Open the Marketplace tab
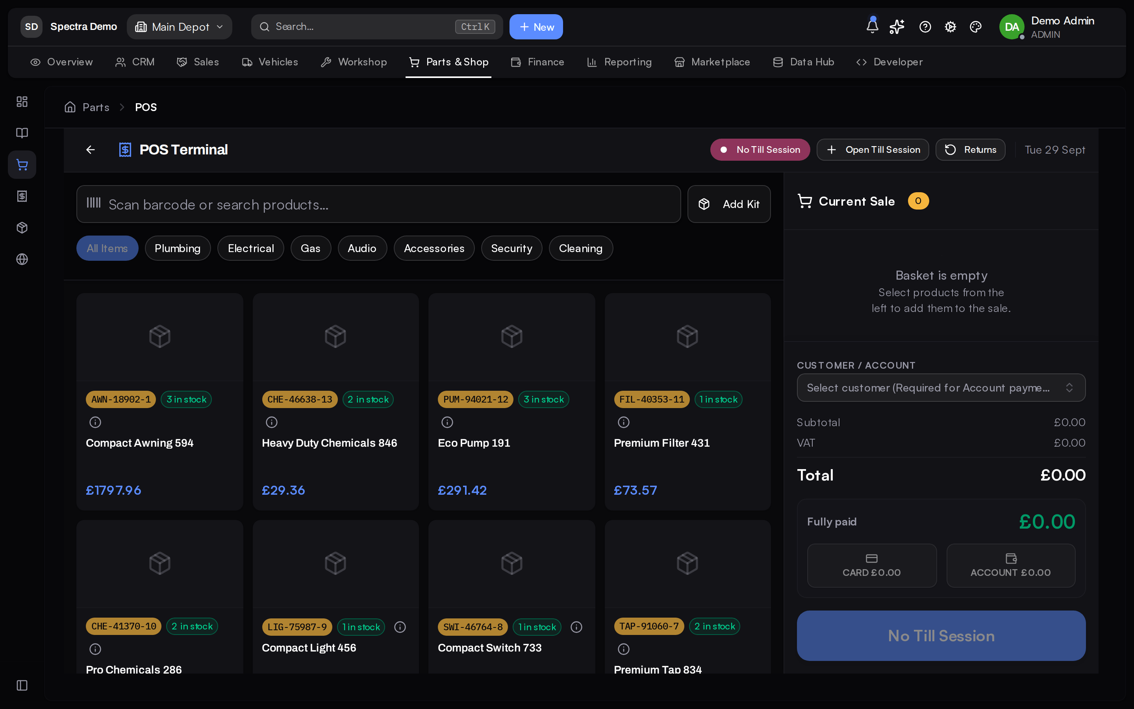Viewport: 1134px width, 709px height. [x=712, y=62]
